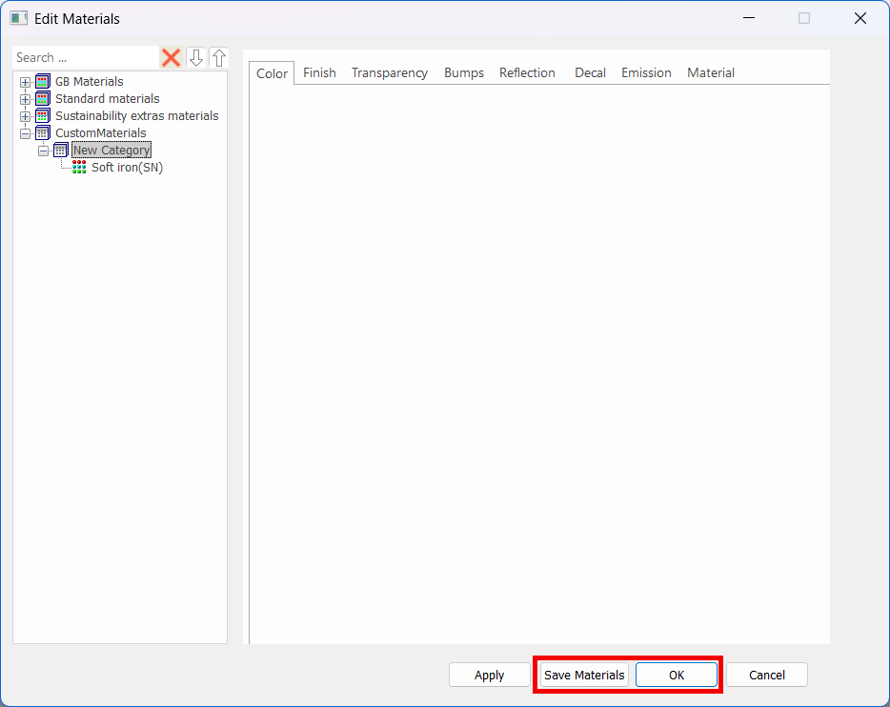Image resolution: width=890 pixels, height=707 pixels.
Task: Switch to the Color tab
Action: point(272,73)
